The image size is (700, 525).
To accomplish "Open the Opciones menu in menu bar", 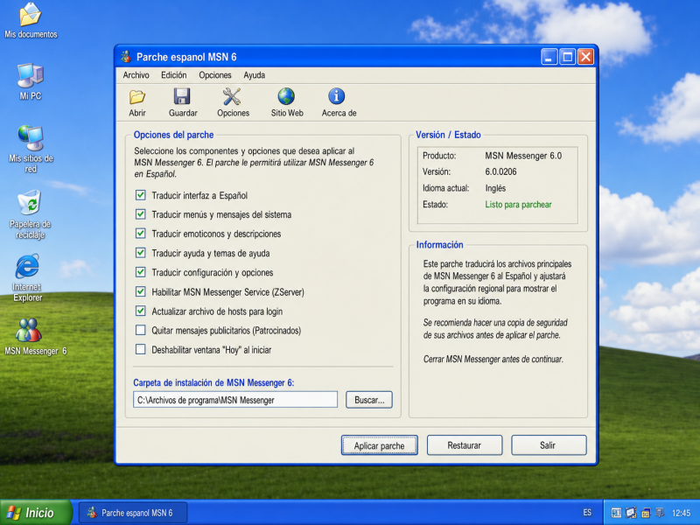I will [215, 75].
